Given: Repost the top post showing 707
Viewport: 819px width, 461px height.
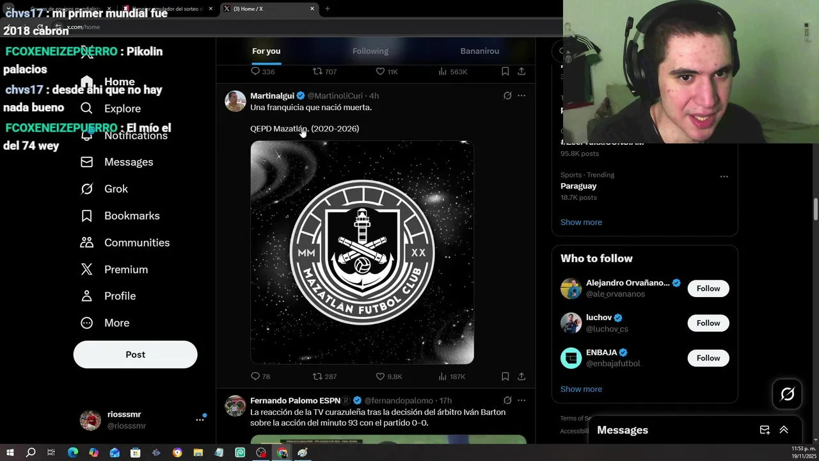Looking at the screenshot, I should [324, 72].
